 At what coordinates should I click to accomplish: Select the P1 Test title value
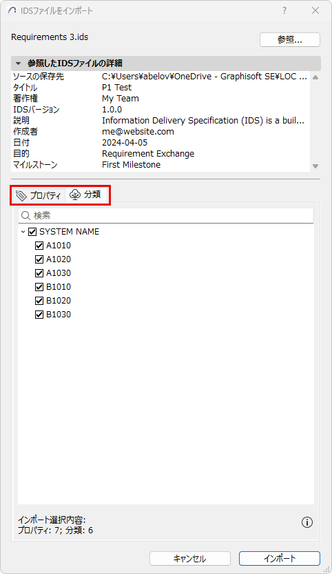[x=116, y=88]
